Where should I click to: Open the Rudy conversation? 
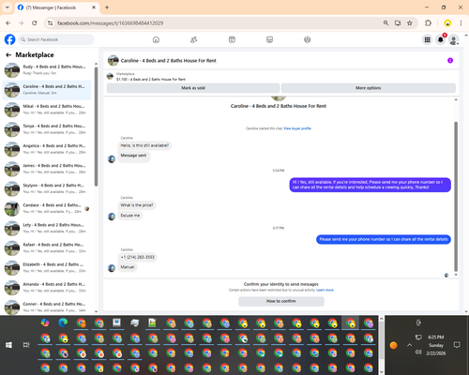click(x=47, y=70)
